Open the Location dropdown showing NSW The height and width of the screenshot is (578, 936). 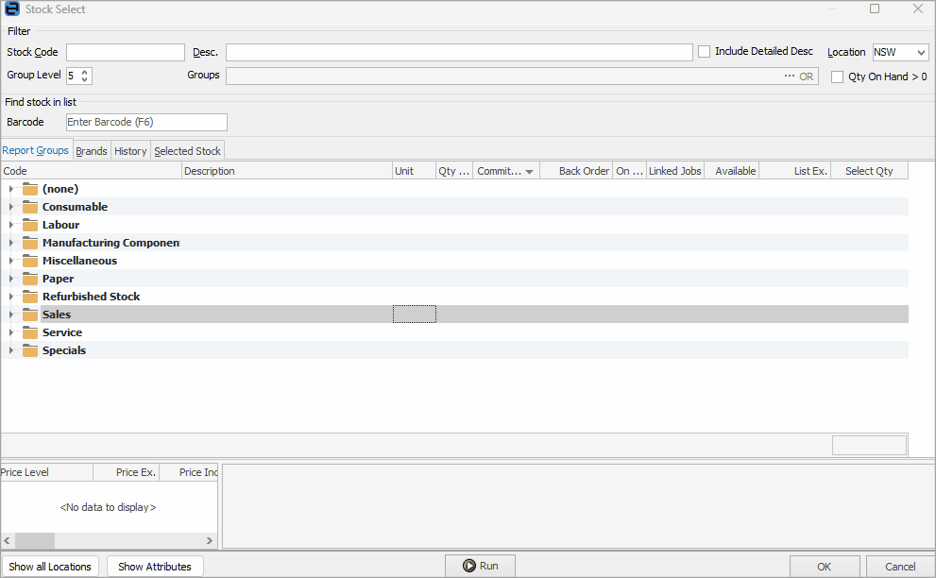(900, 52)
